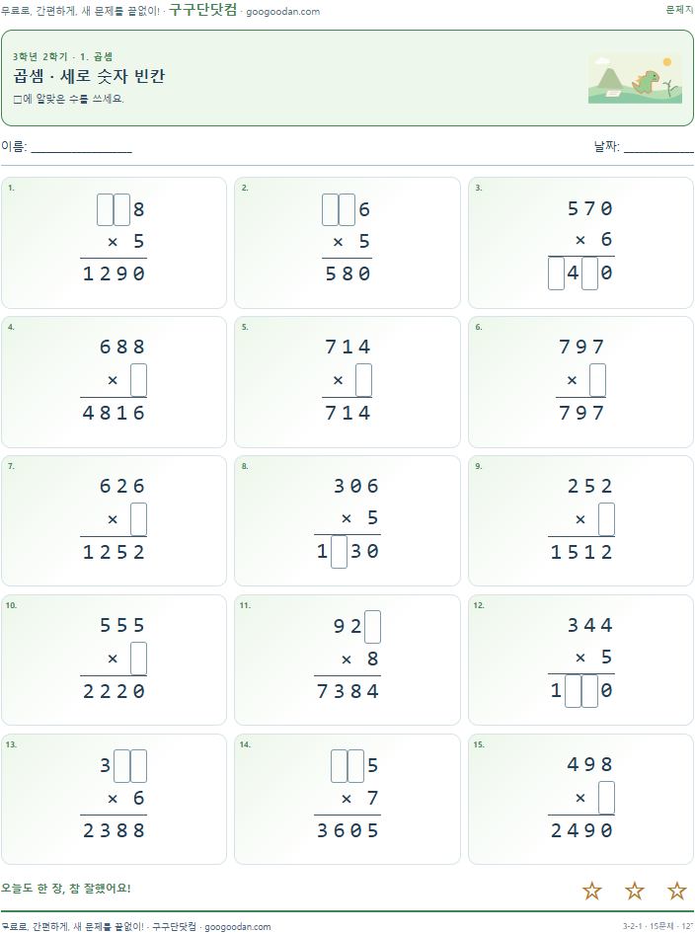Image resolution: width=695 pixels, height=933 pixels.
Task: Click the blank ones digit after 92
Action: [372, 627]
